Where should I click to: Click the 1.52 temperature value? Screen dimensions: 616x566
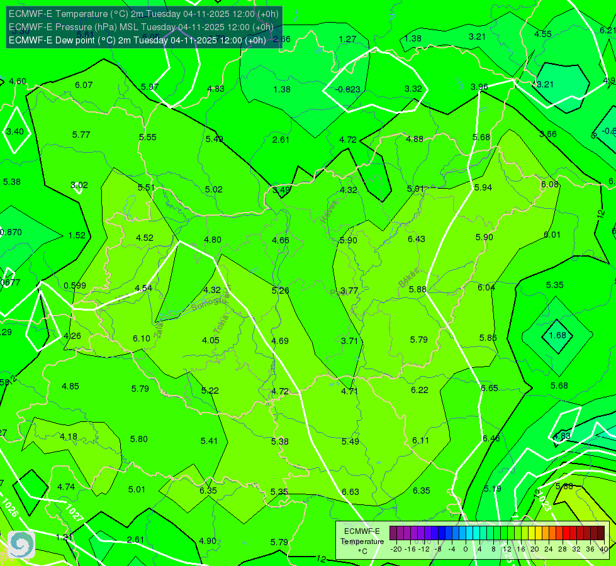pos(77,235)
